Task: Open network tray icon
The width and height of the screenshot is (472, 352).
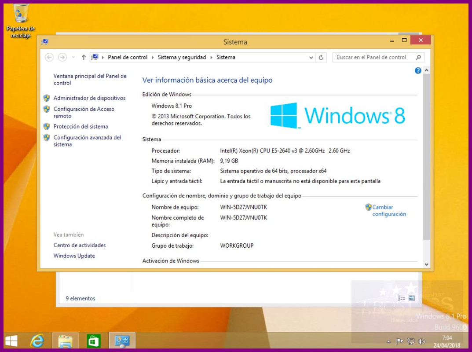Action: [410, 341]
